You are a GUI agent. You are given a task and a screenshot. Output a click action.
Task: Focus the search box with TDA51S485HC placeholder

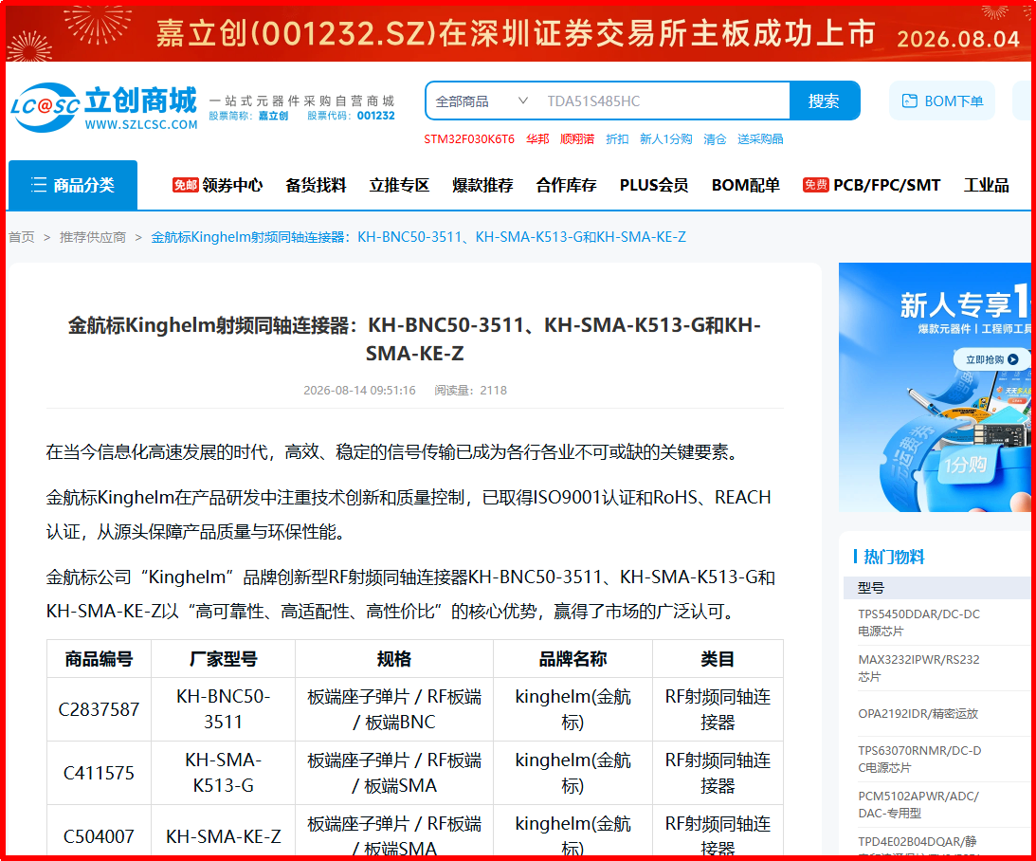pyautogui.click(x=665, y=101)
